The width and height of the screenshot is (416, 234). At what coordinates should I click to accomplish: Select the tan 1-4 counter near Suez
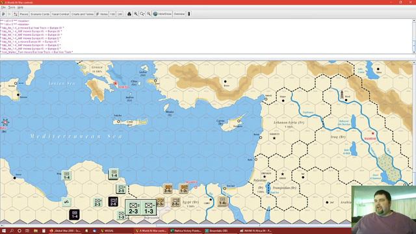(222, 201)
